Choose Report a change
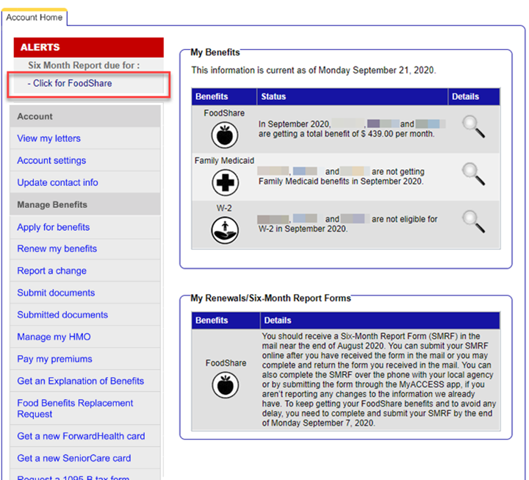The image size is (529, 480). pyautogui.click(x=51, y=271)
